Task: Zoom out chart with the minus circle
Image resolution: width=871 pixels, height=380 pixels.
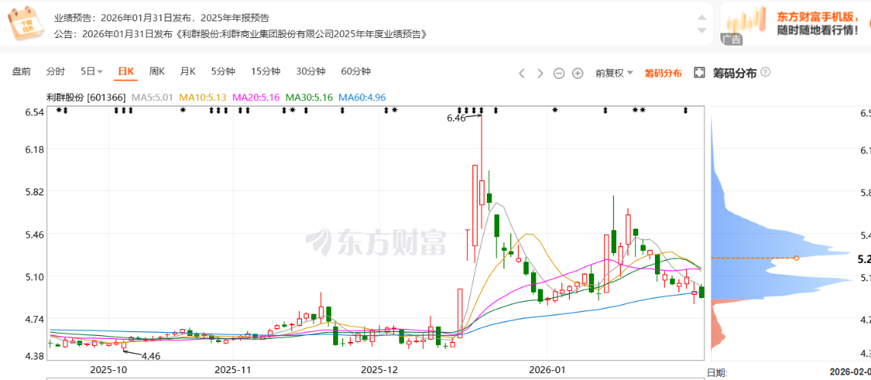Action: pyautogui.click(x=559, y=73)
